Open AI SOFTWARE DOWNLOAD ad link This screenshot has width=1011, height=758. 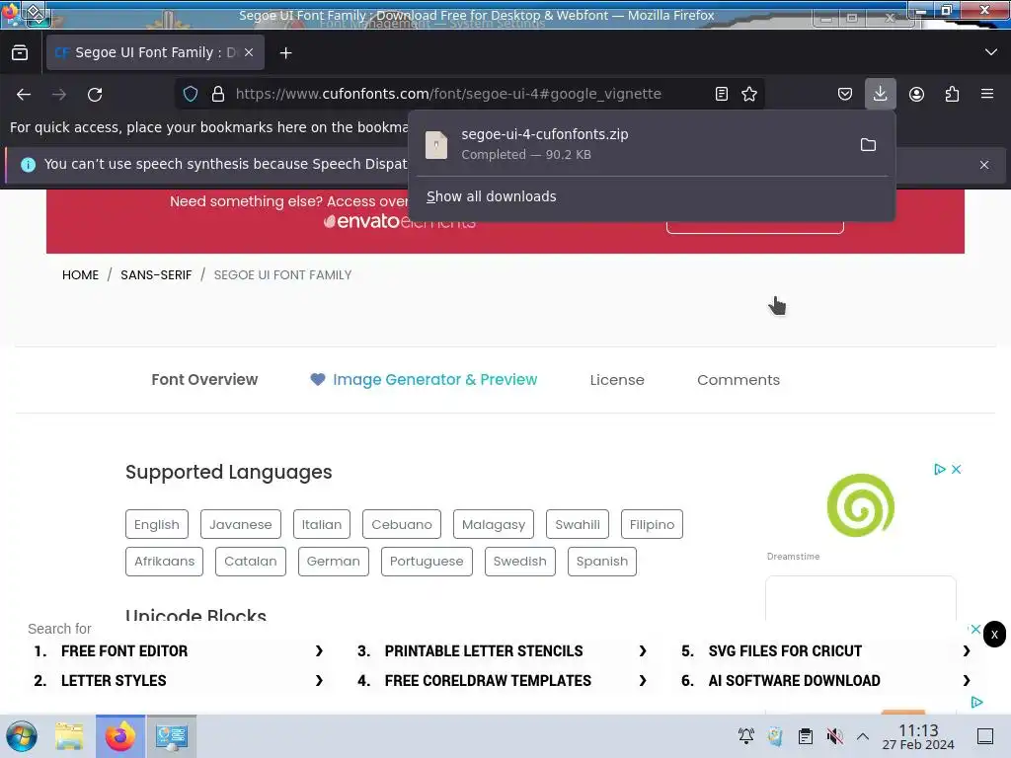(826, 681)
